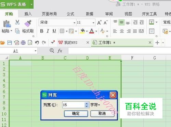
Task: Click the clear formatting eraser icon
Action: [x=103, y=31]
